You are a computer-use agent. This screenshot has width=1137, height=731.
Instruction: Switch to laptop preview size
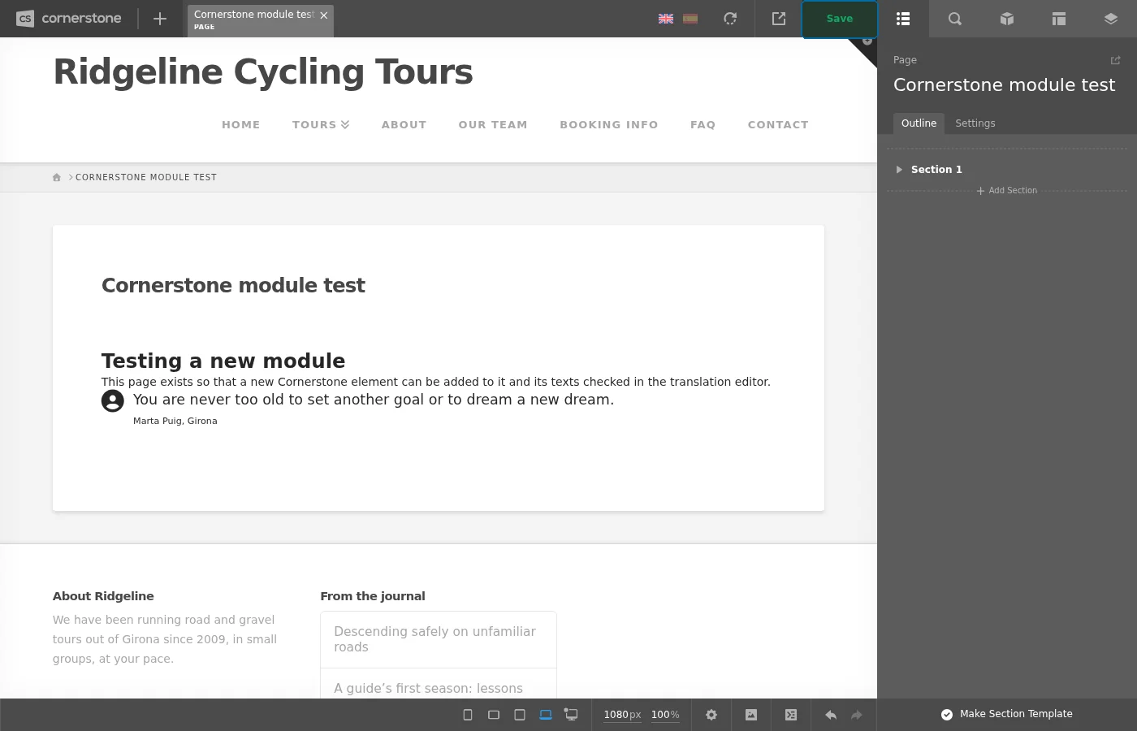[546, 715]
